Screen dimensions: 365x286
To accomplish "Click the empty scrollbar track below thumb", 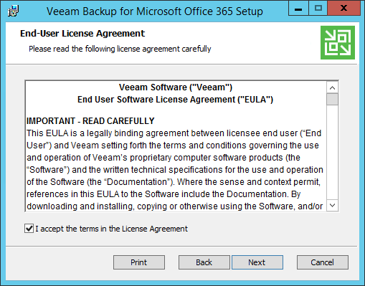I will (332, 152).
